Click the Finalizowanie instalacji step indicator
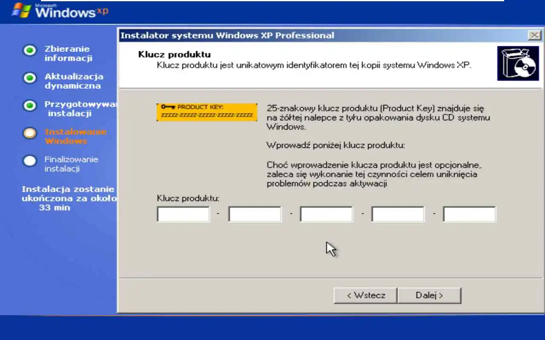This screenshot has width=545, height=340. 29,161
